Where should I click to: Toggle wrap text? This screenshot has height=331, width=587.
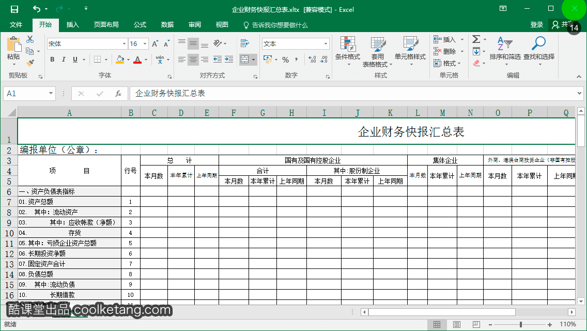coord(245,43)
